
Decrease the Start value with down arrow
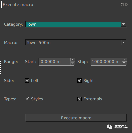(73, 63)
